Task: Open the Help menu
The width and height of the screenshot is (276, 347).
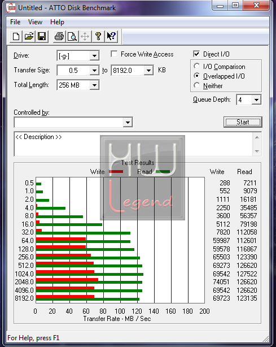Action: coord(57,22)
